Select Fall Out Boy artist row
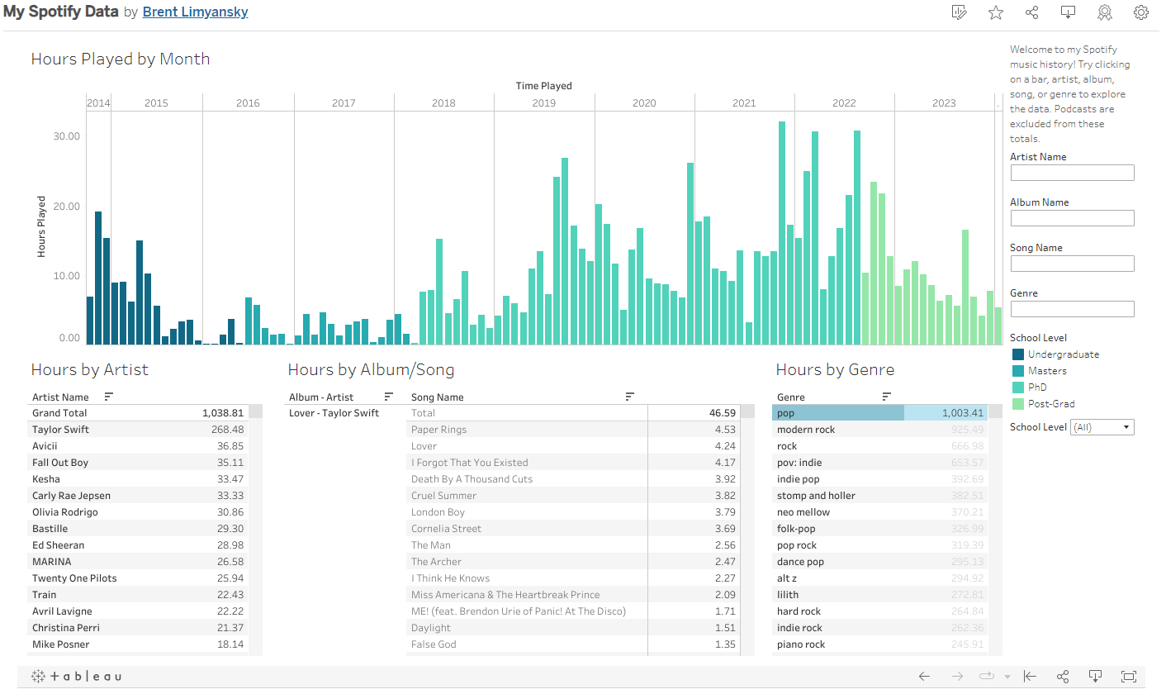Image resolution: width=1166 pixels, height=694 pixels. [x=138, y=463]
